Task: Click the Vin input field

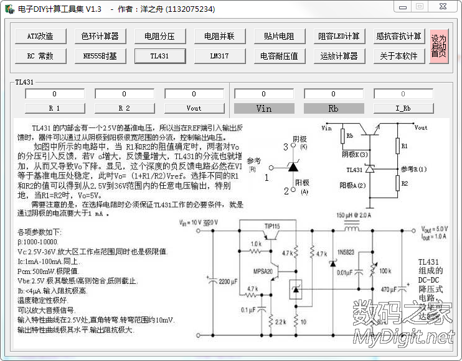Action: (x=264, y=94)
